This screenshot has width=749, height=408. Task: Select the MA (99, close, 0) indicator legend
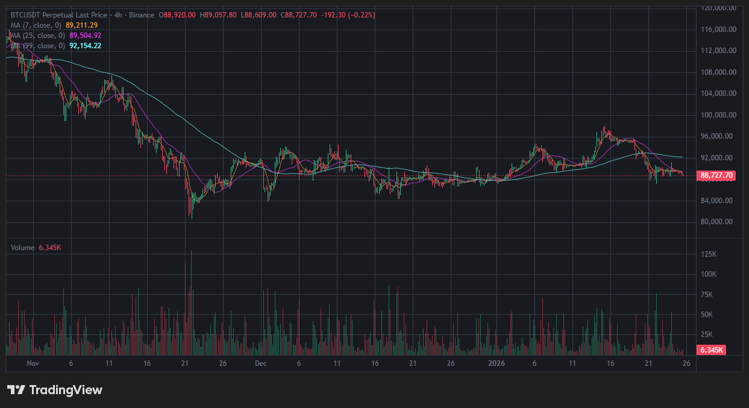pyautogui.click(x=39, y=46)
